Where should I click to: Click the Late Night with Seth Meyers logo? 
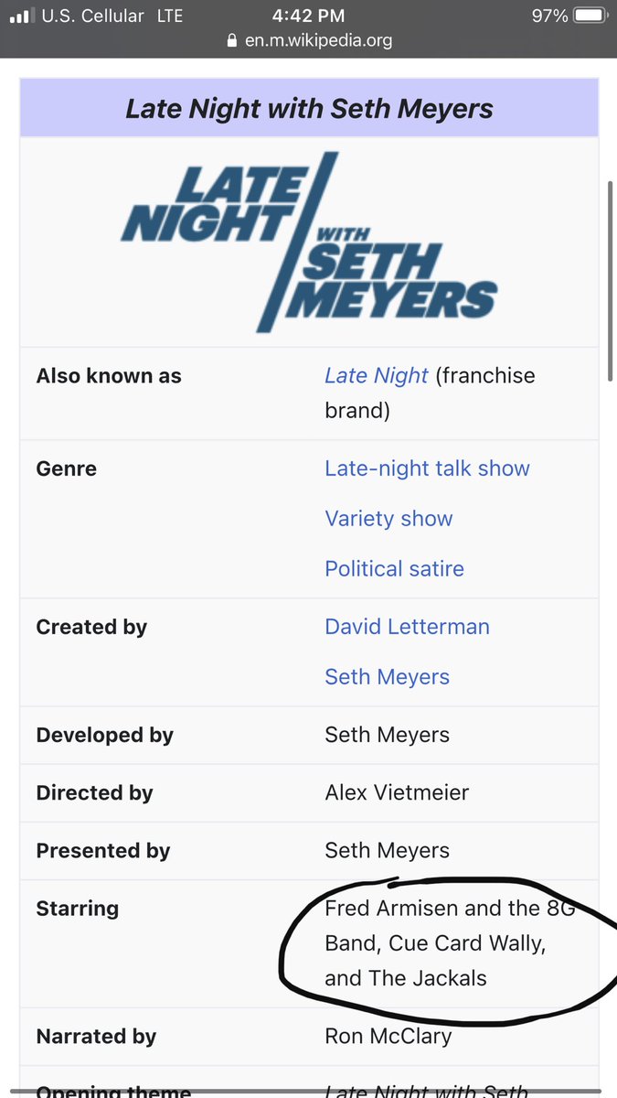[309, 242]
